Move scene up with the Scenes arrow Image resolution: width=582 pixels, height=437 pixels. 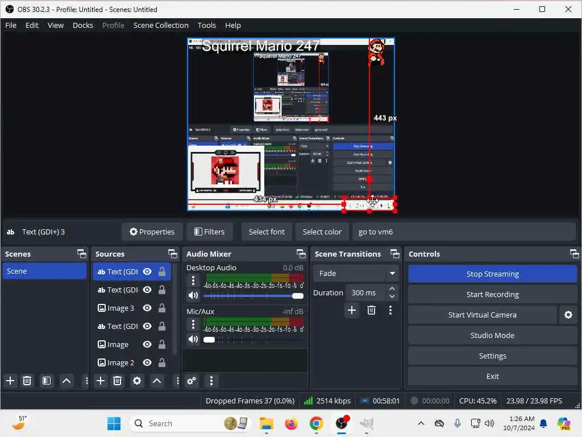pos(66,381)
